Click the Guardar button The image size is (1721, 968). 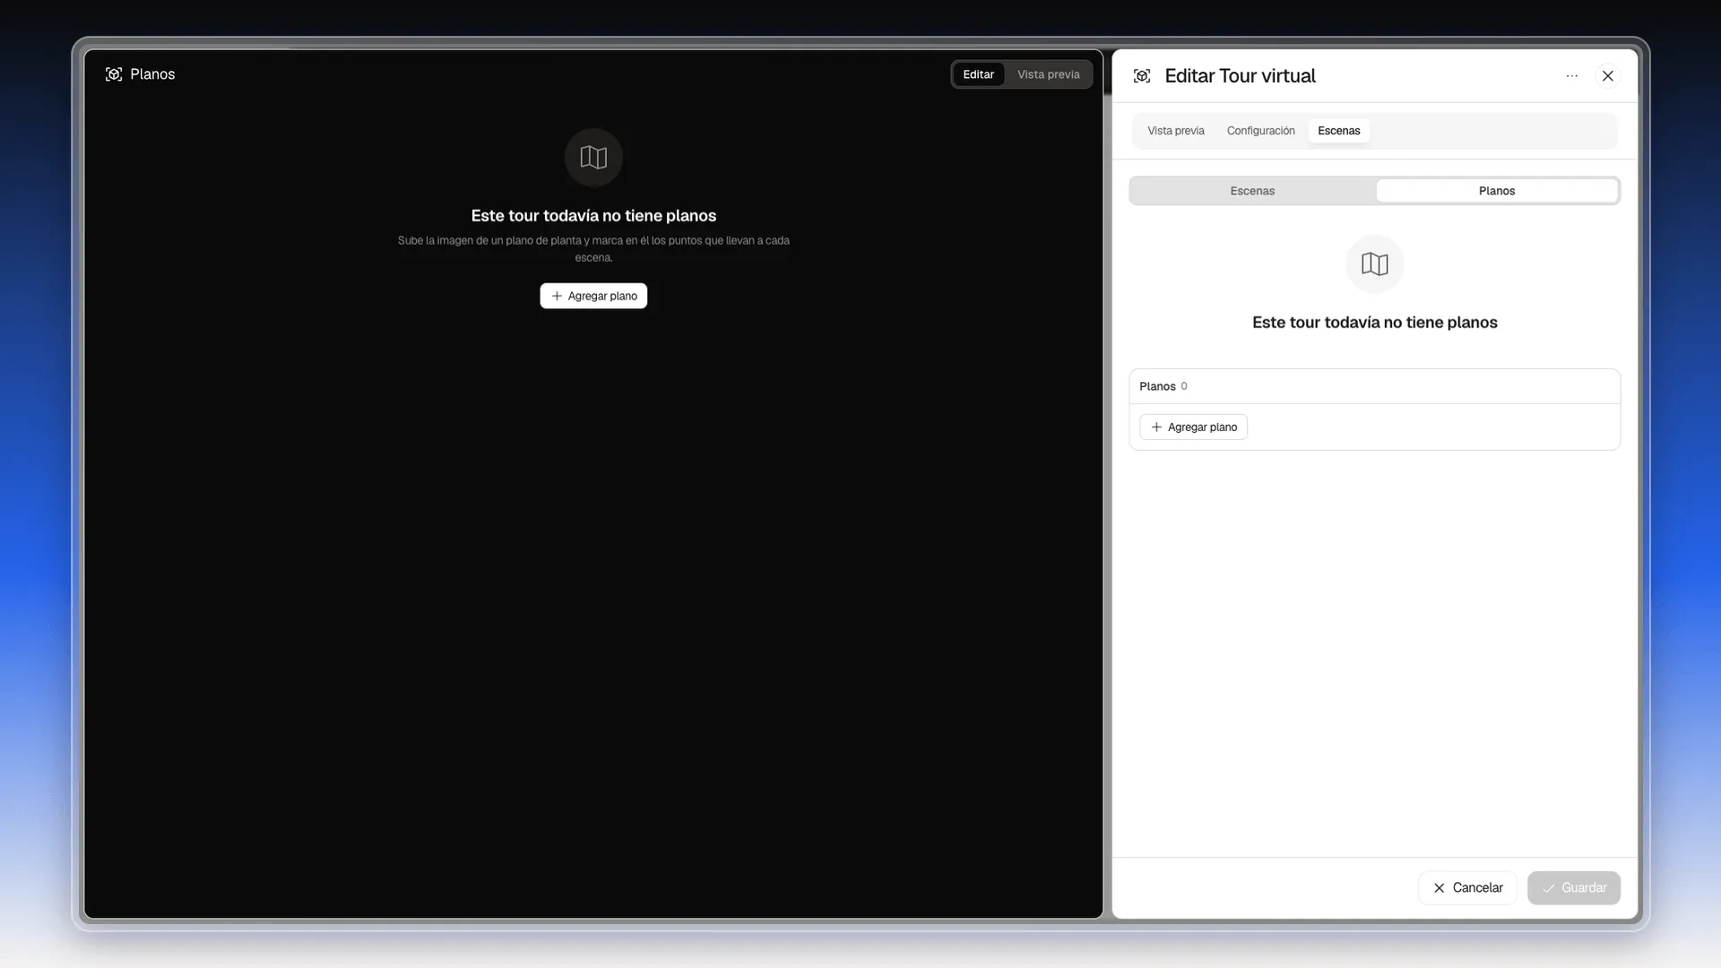click(1574, 888)
